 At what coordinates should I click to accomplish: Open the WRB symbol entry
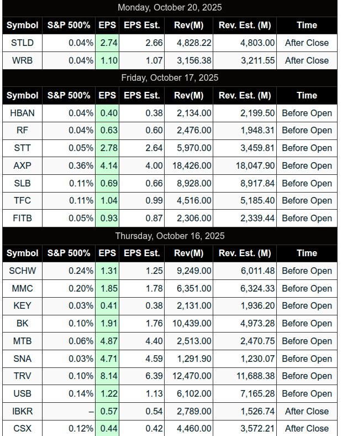pyautogui.click(x=22, y=60)
